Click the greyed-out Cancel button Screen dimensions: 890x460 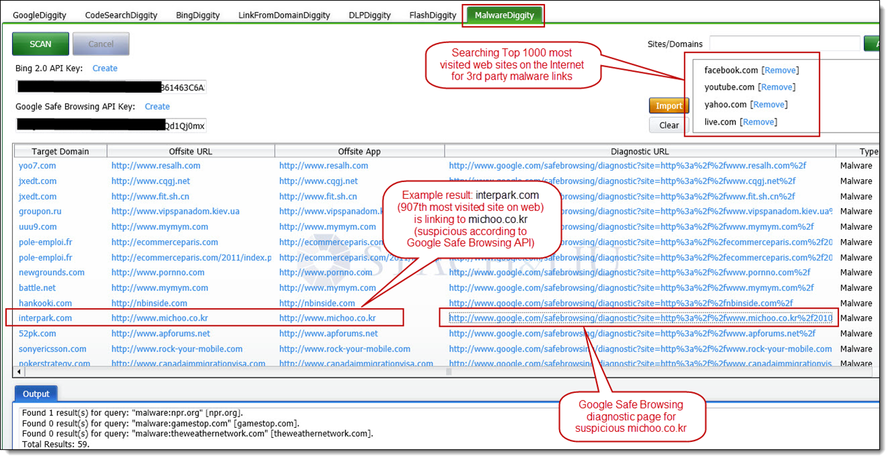click(101, 44)
